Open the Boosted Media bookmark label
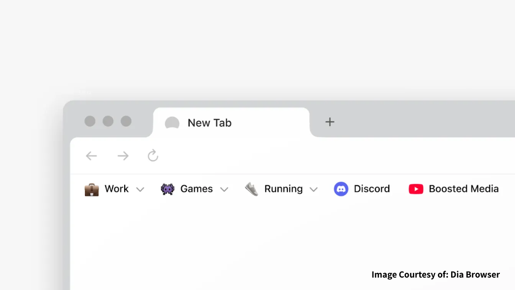Image resolution: width=515 pixels, height=290 pixels. point(463,189)
